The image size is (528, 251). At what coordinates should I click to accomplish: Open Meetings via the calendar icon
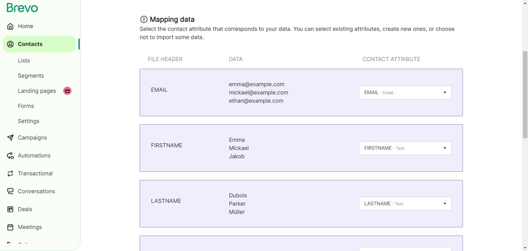point(10,227)
